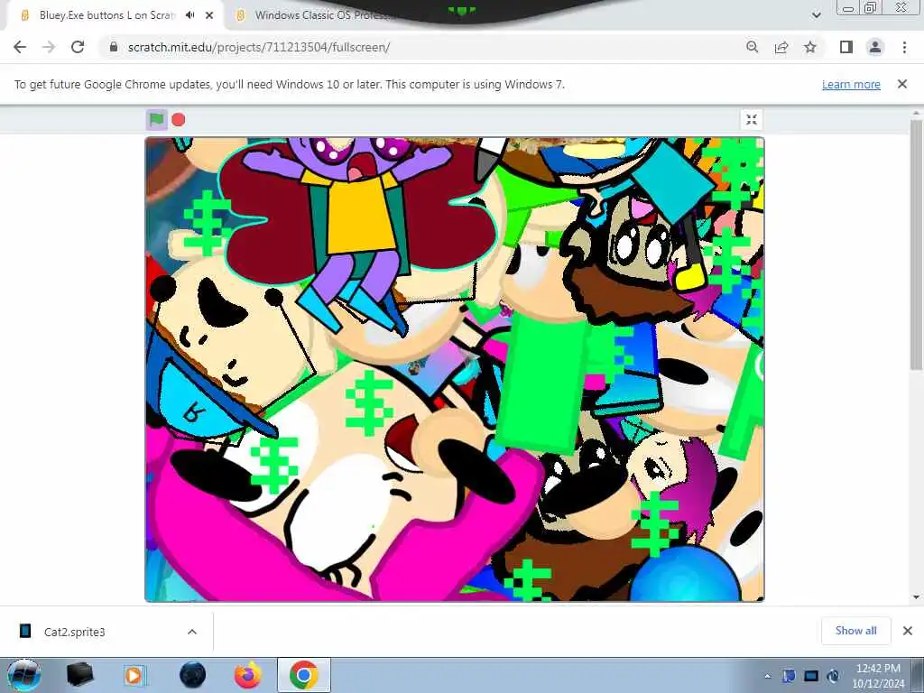Click the flag icon in system tray
Screen dimensions: 924x693
point(789,676)
